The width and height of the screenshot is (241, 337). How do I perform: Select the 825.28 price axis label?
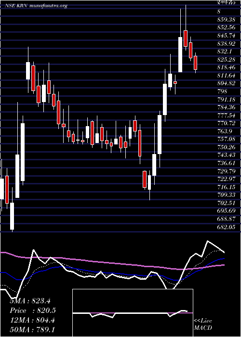226,59
